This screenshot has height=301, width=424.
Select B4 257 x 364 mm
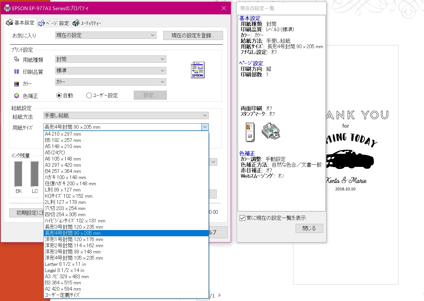click(126, 171)
